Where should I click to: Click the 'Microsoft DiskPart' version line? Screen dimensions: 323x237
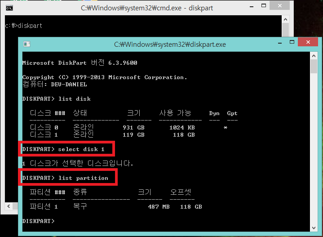(x=80, y=63)
